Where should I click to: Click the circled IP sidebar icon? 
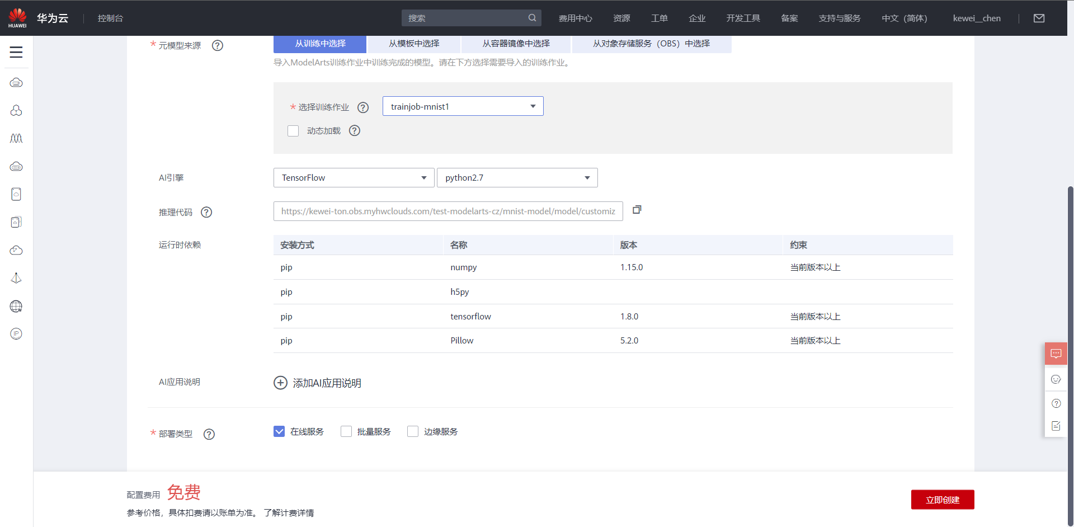(x=16, y=334)
